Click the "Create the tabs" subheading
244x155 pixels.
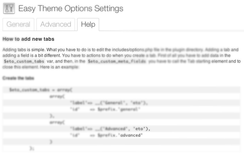pyautogui.click(x=18, y=78)
